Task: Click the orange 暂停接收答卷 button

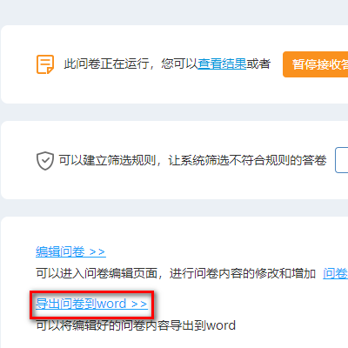Action: (x=316, y=64)
